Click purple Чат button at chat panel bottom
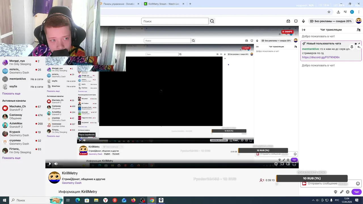This screenshot has height=204, width=363. click(x=356, y=192)
